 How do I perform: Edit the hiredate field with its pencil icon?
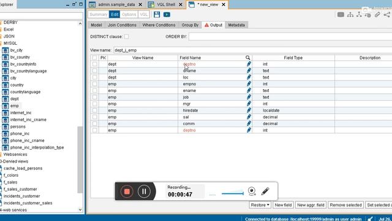[x=249, y=110]
